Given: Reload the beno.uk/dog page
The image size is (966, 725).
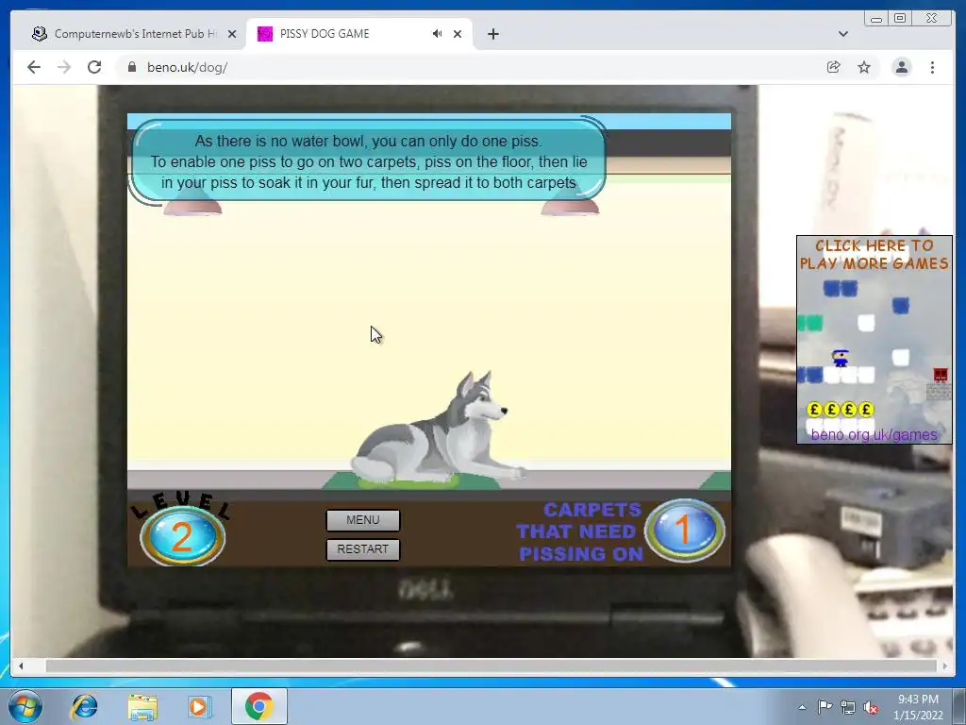Looking at the screenshot, I should click(x=94, y=67).
